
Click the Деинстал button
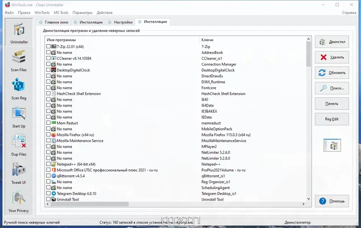(x=332, y=42)
